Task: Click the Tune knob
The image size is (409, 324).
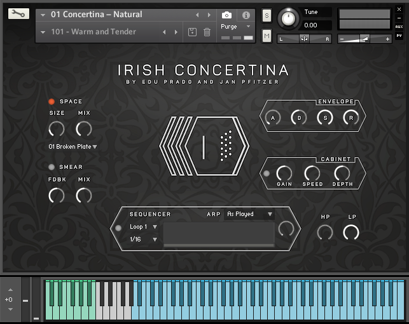Action: [289, 18]
